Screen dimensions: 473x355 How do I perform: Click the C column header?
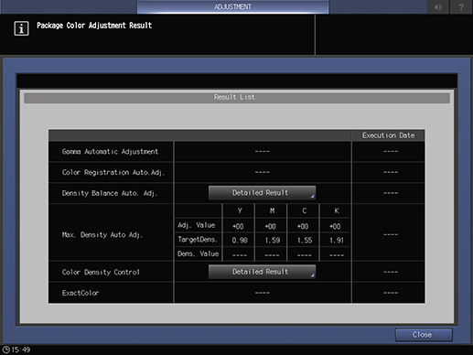tap(305, 210)
